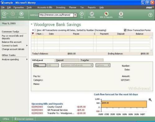Select the highlighted first register row
Screen dimensions: 155x122
pos(90,37)
